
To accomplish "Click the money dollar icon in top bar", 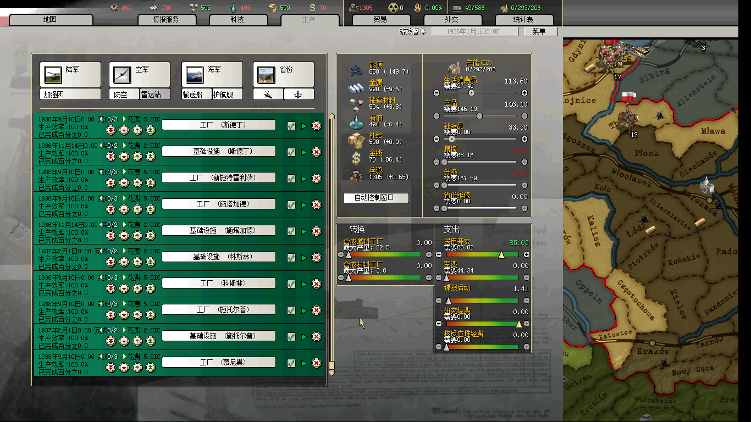I will click(x=312, y=8).
